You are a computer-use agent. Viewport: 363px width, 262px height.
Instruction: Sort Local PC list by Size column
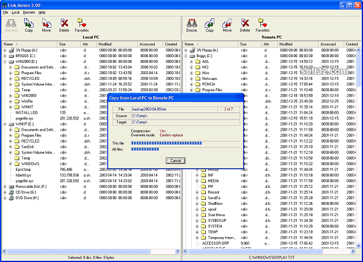click(69, 44)
